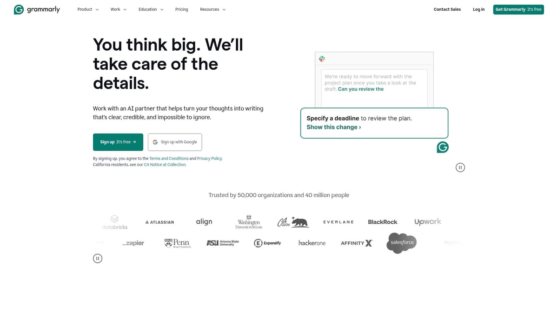
Task: Click the Expensify logo
Action: 267,242
